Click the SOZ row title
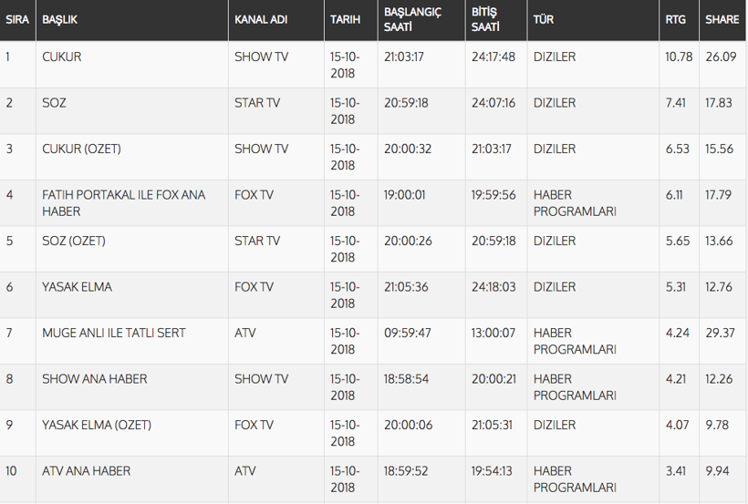Image resolution: width=748 pixels, height=504 pixels. (54, 103)
